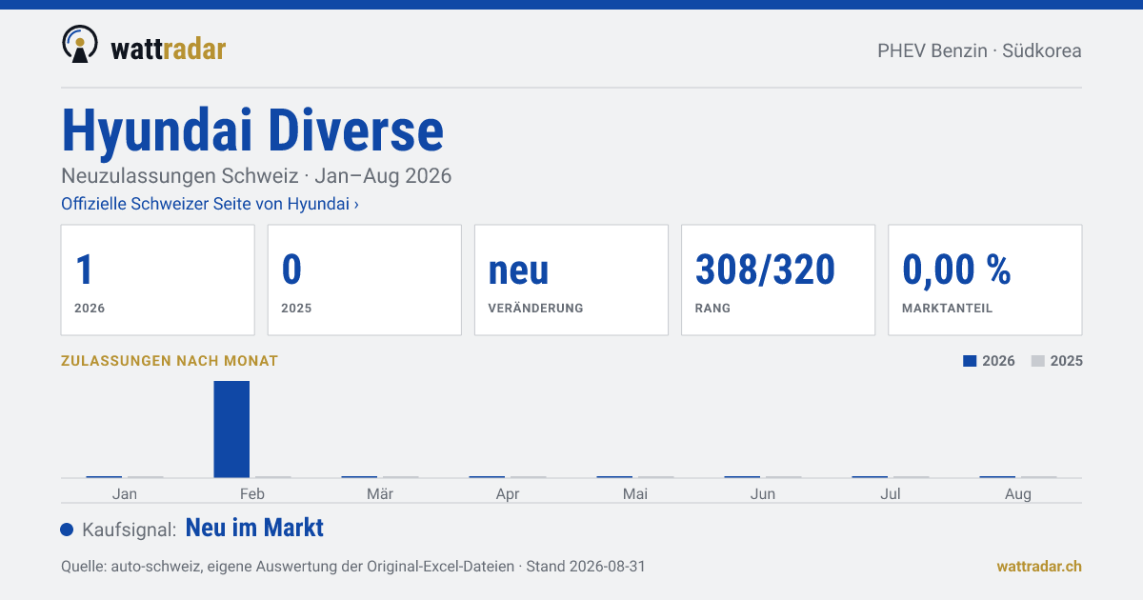The width and height of the screenshot is (1143, 600).
Task: Click the 'Mai' axis label
Action: click(635, 493)
